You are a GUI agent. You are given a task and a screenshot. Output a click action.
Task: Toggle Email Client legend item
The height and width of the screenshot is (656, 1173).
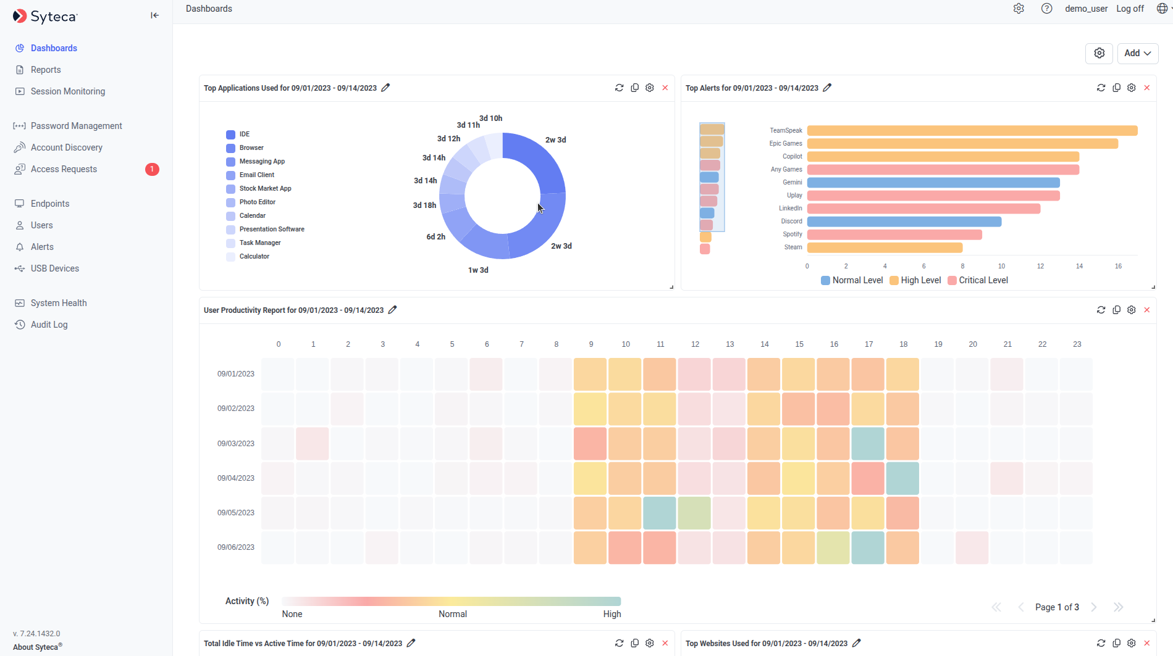coord(250,175)
